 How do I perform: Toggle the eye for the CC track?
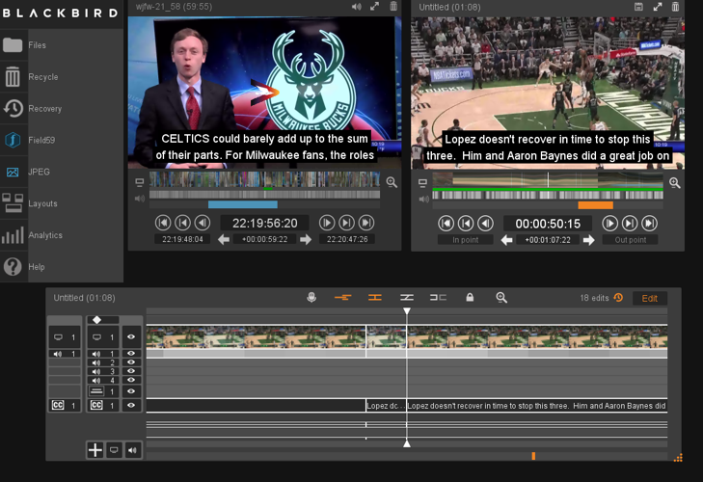pyautogui.click(x=131, y=406)
